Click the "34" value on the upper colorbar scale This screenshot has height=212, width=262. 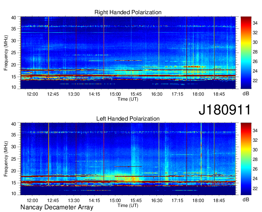tap(255, 23)
